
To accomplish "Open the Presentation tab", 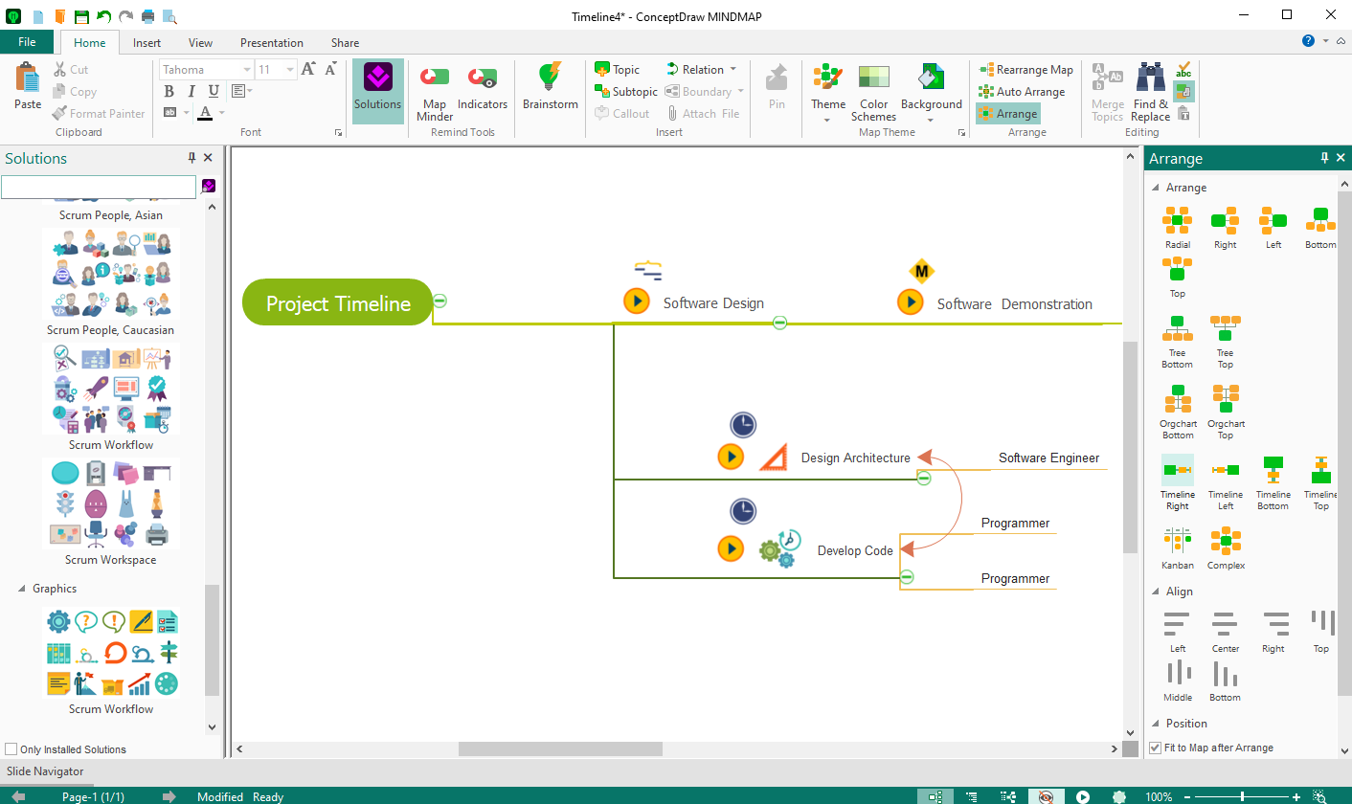I will [272, 42].
